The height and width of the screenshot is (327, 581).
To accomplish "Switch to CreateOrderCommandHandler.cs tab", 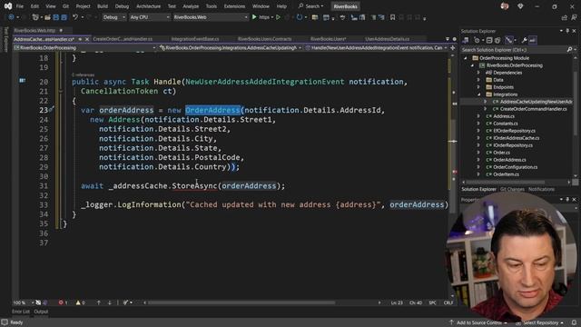I will pos(123,39).
